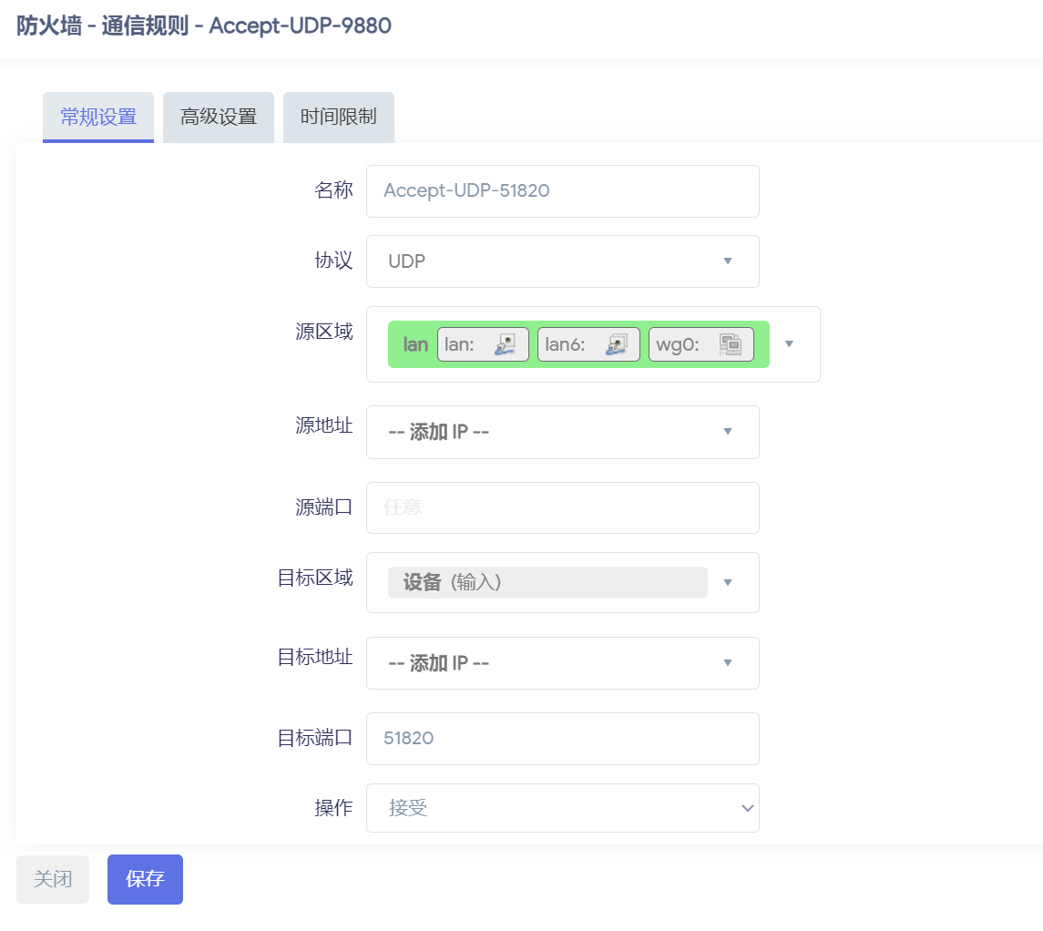1043x931 pixels.
Task: Expand the 源区域 zone dropdown arrow
Action: pos(790,344)
